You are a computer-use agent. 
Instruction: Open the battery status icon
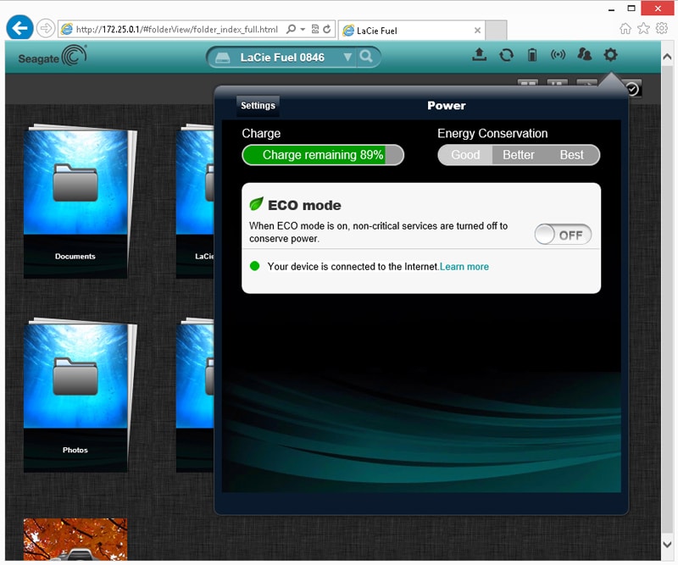click(x=532, y=55)
